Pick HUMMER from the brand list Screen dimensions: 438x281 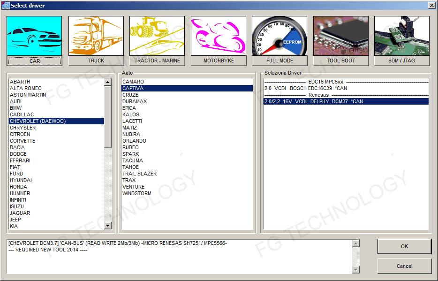pyautogui.click(x=56, y=193)
